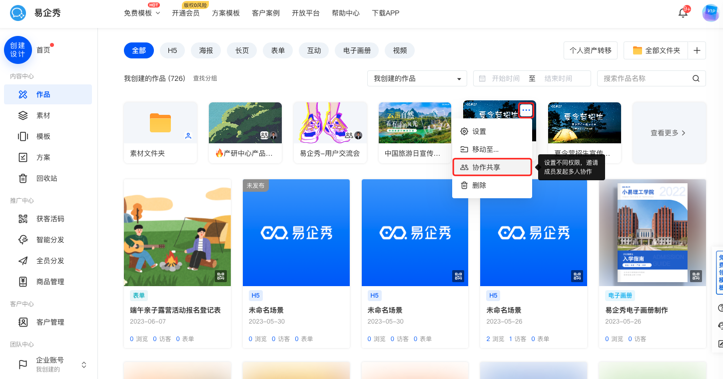Show QR code for 易企秀电子画册制作
Image resolution: width=723 pixels, height=379 pixels.
point(696,276)
